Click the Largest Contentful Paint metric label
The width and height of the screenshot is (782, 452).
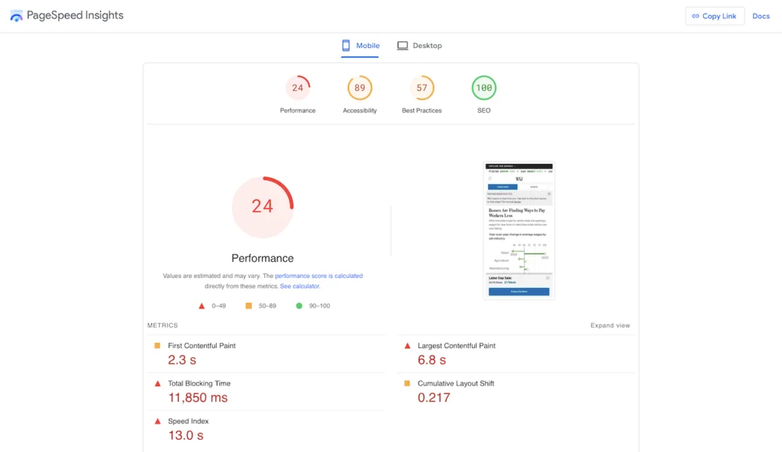pyautogui.click(x=457, y=345)
